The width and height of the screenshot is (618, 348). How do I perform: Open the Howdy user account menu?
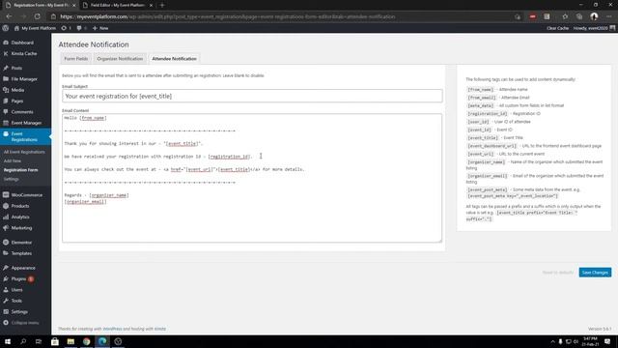(594, 28)
